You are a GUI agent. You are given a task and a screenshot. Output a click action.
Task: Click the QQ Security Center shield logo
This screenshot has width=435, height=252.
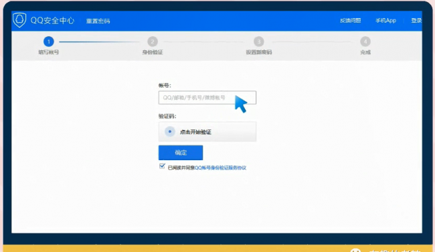[x=19, y=20]
